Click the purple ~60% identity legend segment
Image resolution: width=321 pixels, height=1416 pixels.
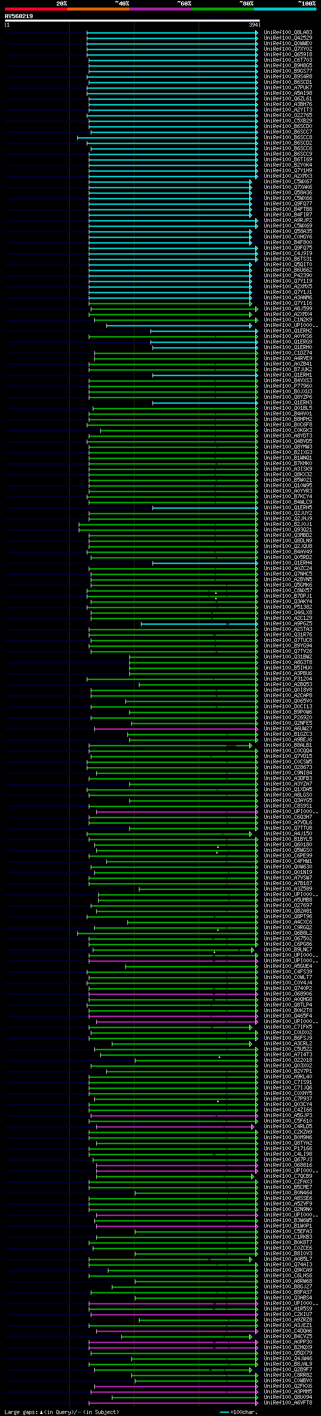coord(160,9)
